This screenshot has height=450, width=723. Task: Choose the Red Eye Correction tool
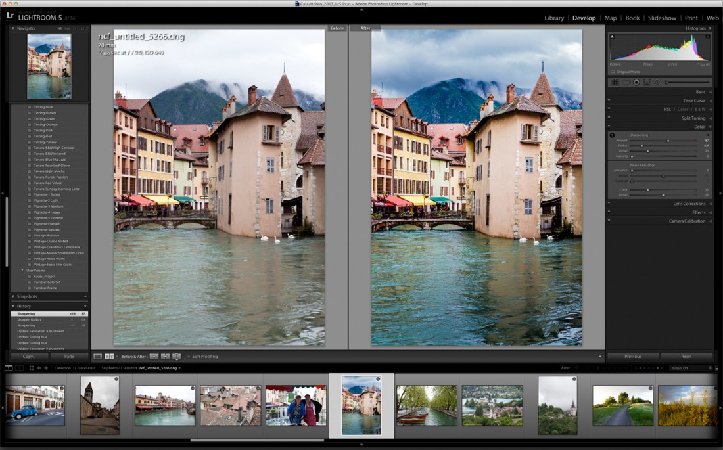636,82
